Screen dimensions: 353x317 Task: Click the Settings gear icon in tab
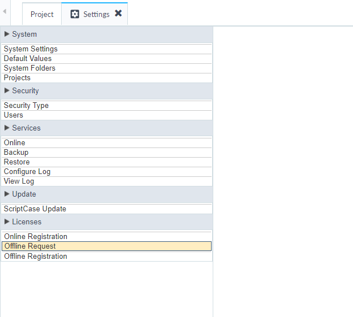(75, 14)
